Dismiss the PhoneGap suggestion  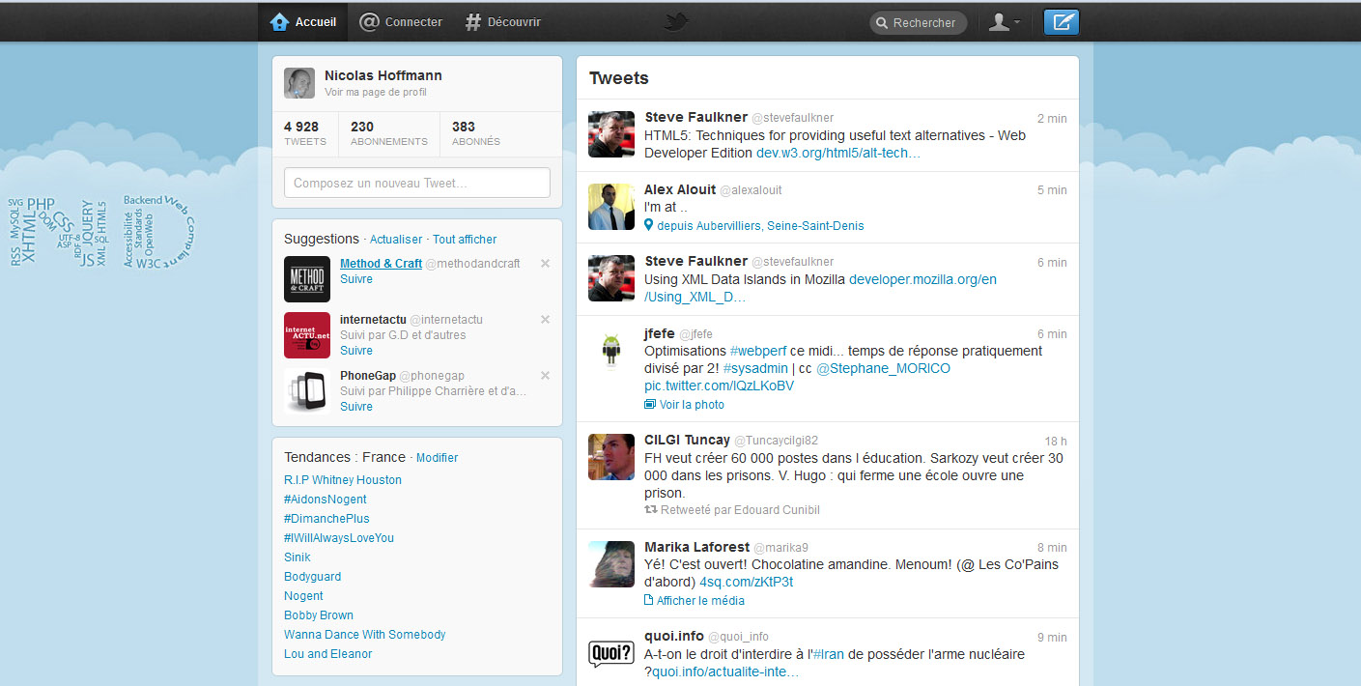click(x=545, y=376)
